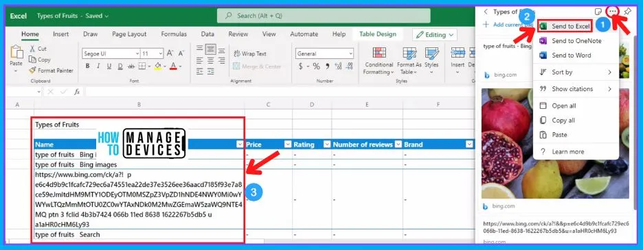The width and height of the screenshot is (643, 250).
Task: Decrease decimal places icon
Action: coord(350,66)
